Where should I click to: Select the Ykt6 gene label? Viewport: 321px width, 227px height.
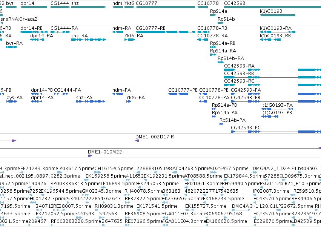pos(129,3)
